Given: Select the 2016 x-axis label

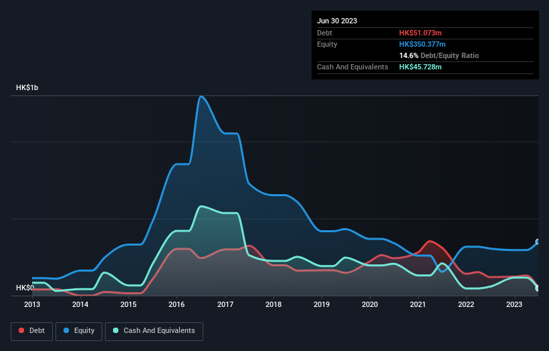Looking at the screenshot, I should (177, 304).
